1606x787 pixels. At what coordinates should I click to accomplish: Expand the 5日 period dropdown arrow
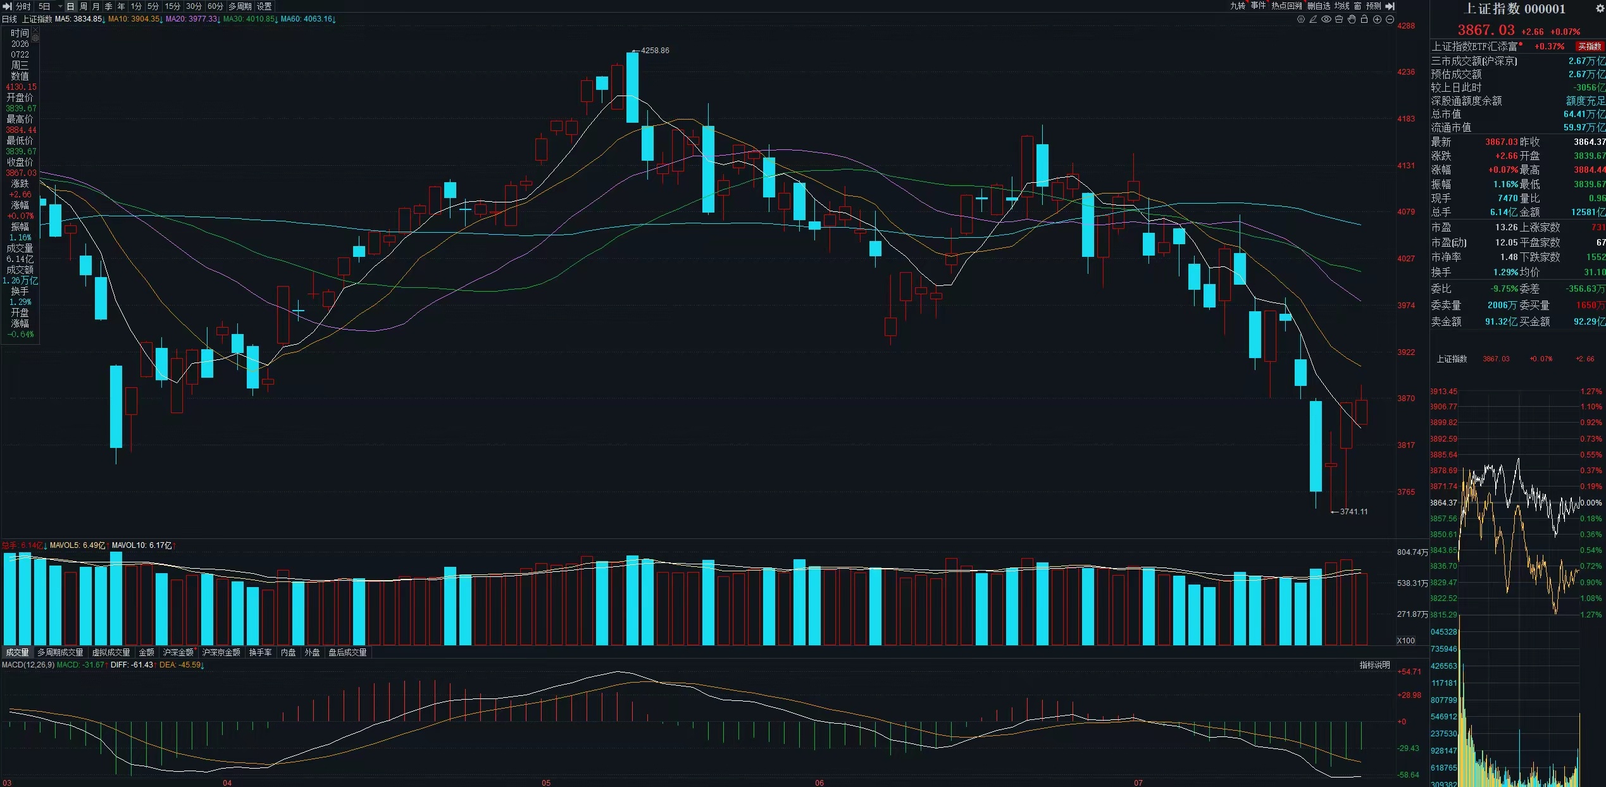[60, 6]
